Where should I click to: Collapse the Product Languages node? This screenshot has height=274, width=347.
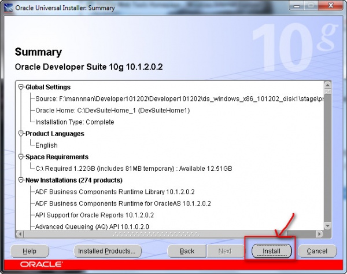pyautogui.click(x=21, y=133)
